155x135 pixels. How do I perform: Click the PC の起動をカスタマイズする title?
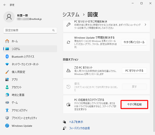pyautogui.click(x=89, y=100)
